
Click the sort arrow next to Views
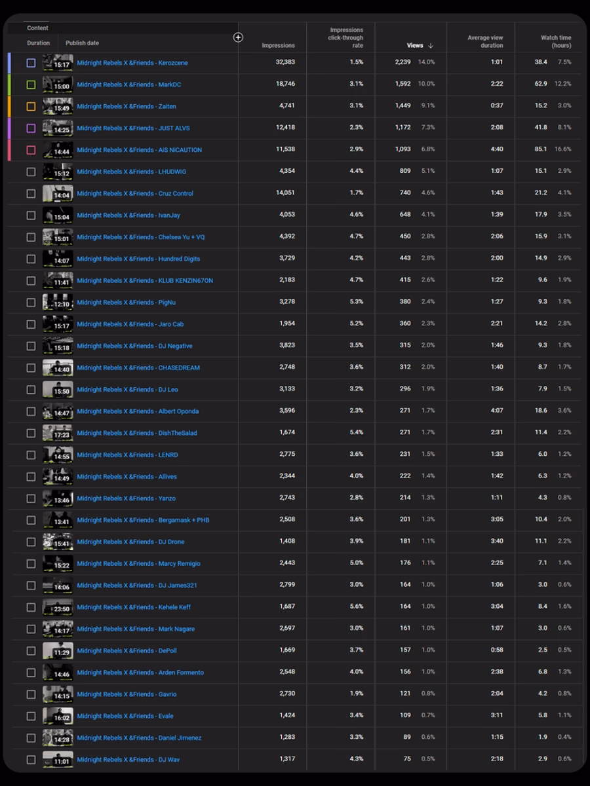pos(431,46)
